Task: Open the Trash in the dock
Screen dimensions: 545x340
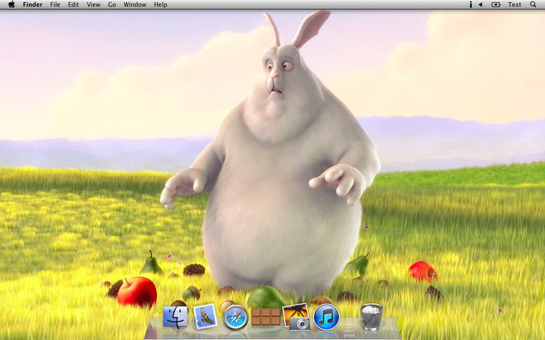Action: click(x=371, y=317)
